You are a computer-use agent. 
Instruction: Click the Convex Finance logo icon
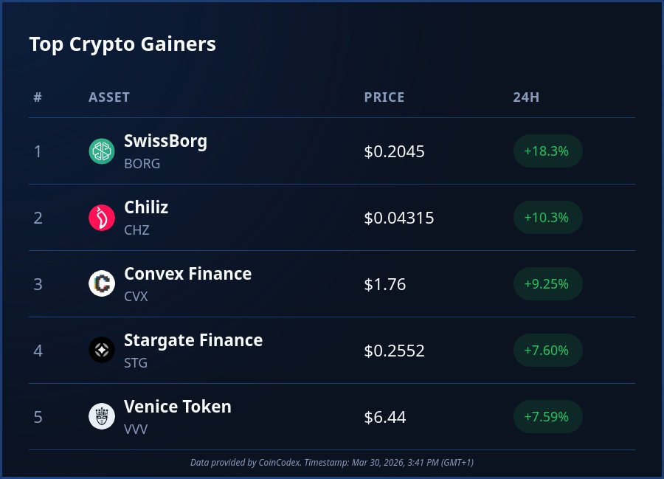(101, 284)
